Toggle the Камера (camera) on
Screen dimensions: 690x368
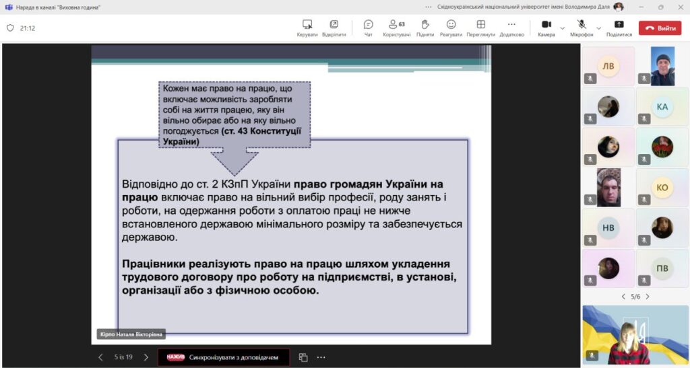[546, 28]
